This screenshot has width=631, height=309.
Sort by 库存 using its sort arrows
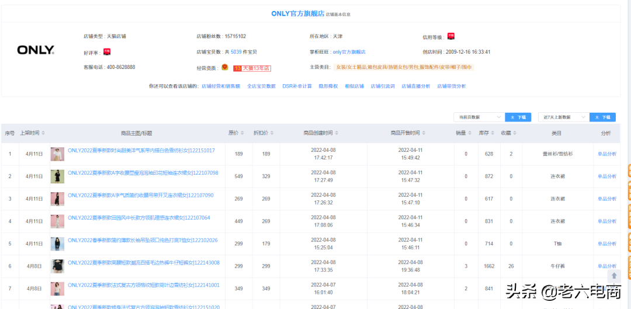(493, 133)
